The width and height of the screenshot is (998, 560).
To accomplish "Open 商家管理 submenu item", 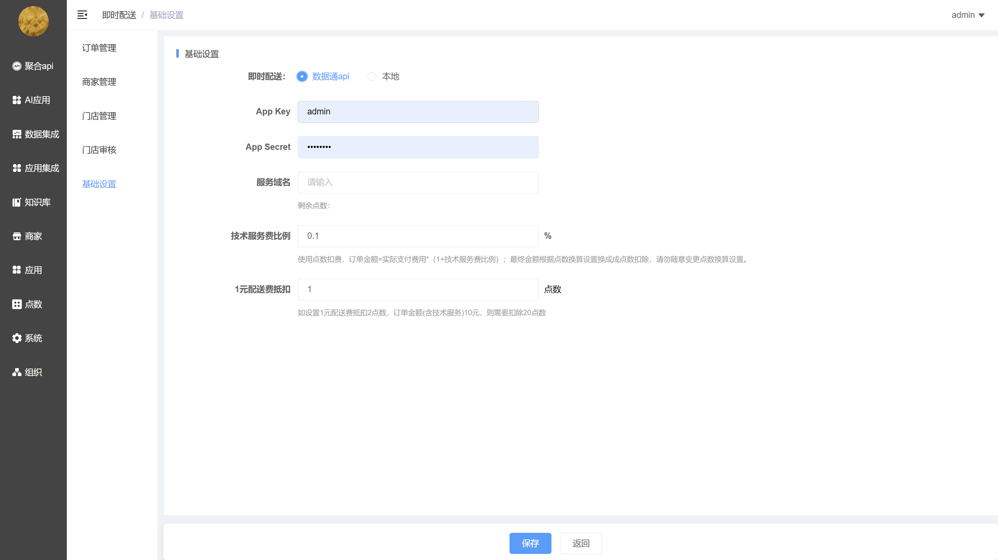I will tap(99, 82).
